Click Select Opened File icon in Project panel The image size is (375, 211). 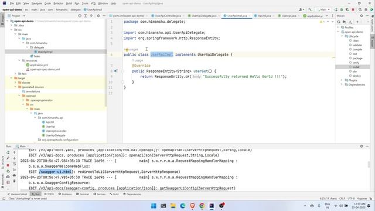pyautogui.click(x=80, y=16)
